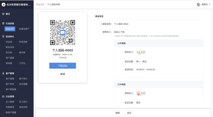Click 编辑 button under the QR code
The image size is (213, 117).
pos(62,74)
